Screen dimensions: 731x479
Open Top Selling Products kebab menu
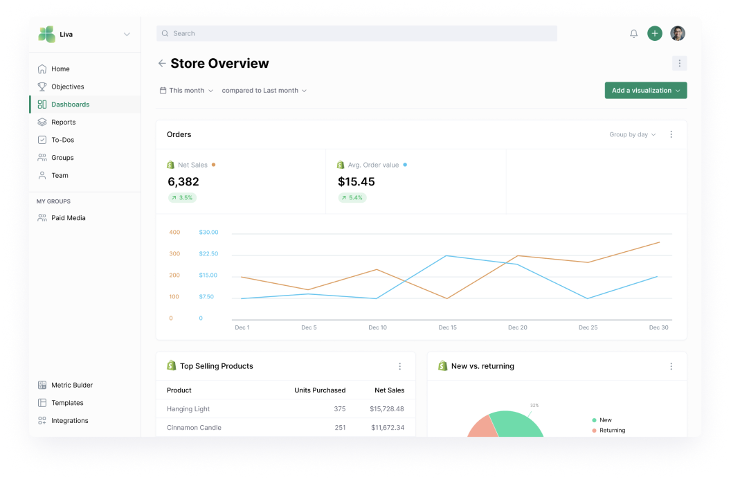tap(399, 366)
